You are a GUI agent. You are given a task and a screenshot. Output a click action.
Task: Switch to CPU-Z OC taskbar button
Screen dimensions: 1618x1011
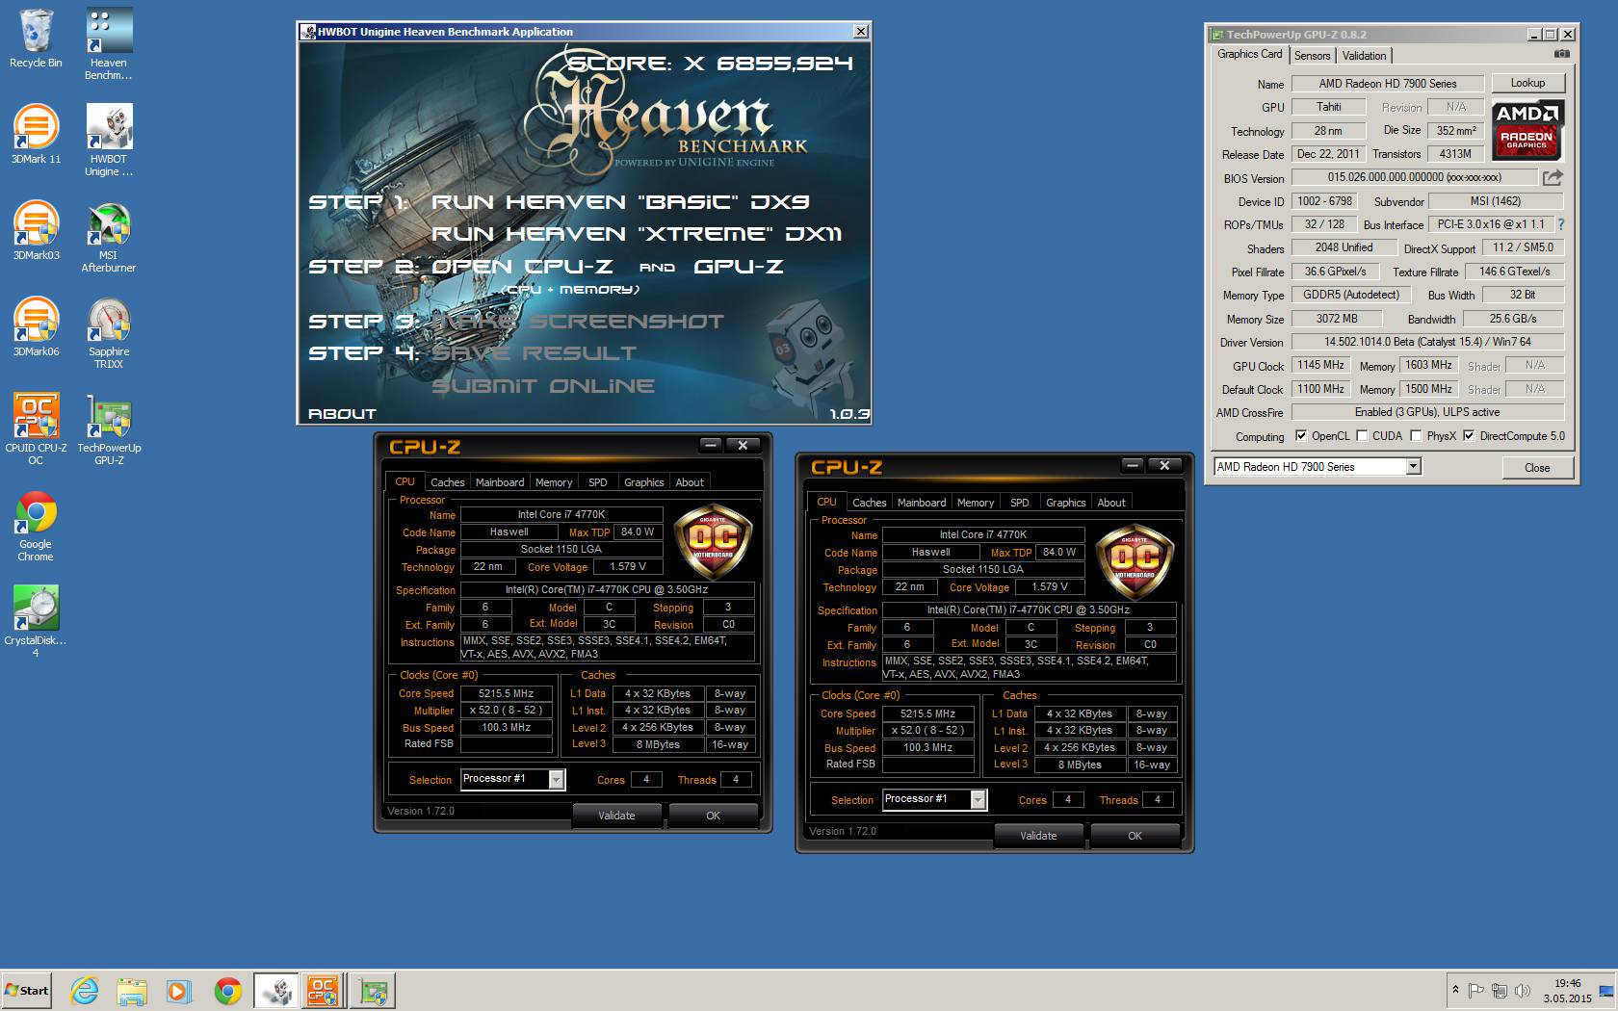[323, 991]
